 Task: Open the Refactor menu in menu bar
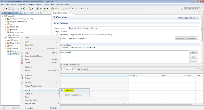[x=22, y=4]
